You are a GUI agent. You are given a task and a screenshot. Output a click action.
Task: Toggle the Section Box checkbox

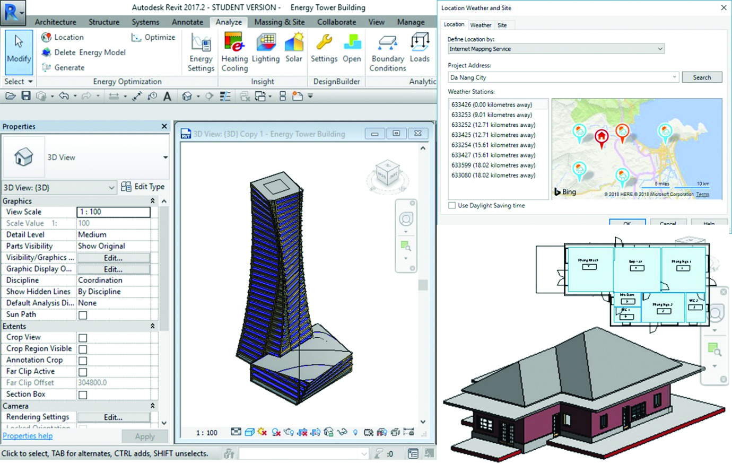(83, 395)
